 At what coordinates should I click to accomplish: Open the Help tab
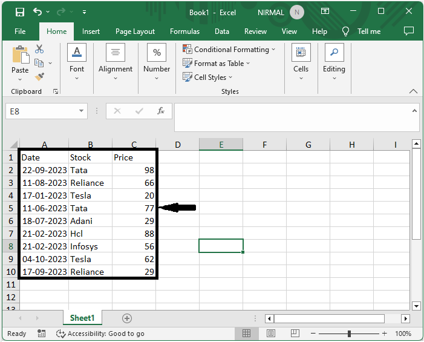tap(319, 31)
